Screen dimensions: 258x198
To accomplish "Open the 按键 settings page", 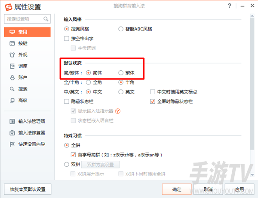I will click(x=27, y=43).
